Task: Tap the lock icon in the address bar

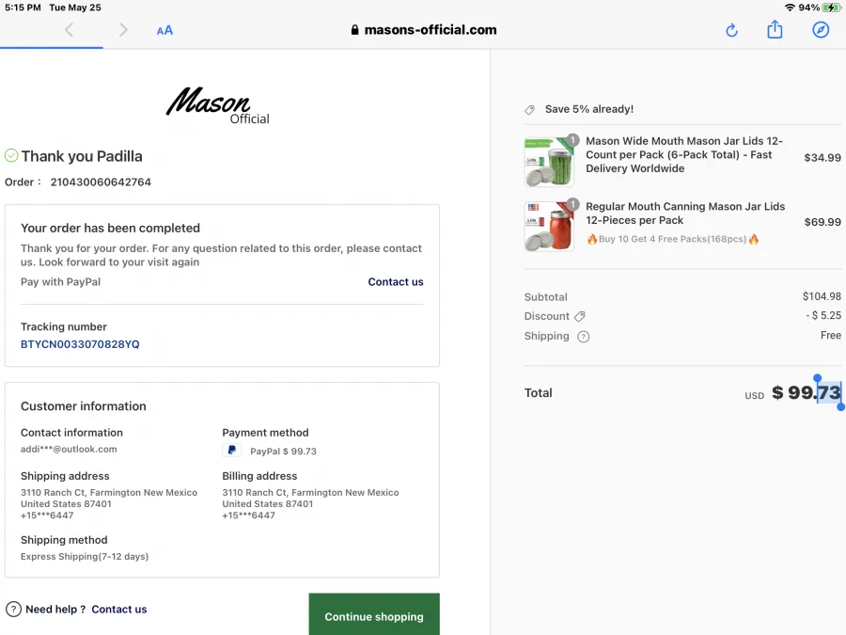Action: coord(354,30)
